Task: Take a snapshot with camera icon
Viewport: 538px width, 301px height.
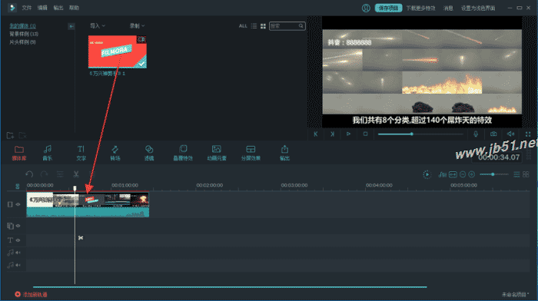Action: click(x=493, y=134)
